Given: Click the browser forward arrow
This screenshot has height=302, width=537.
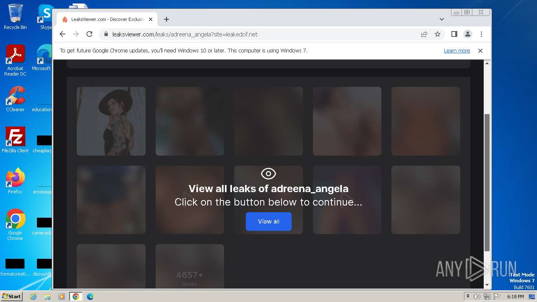Looking at the screenshot, I should (76, 34).
